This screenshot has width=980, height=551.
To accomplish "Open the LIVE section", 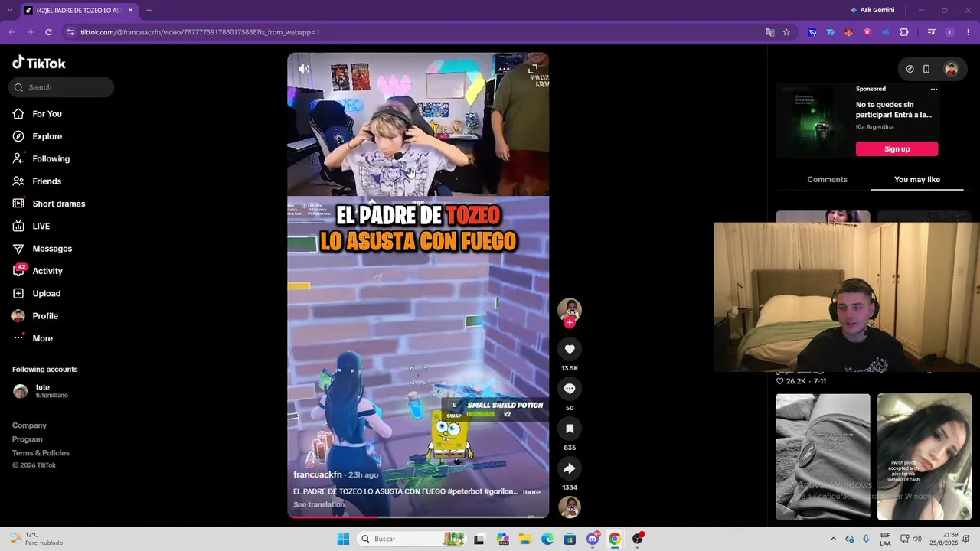I will pyautogui.click(x=41, y=226).
